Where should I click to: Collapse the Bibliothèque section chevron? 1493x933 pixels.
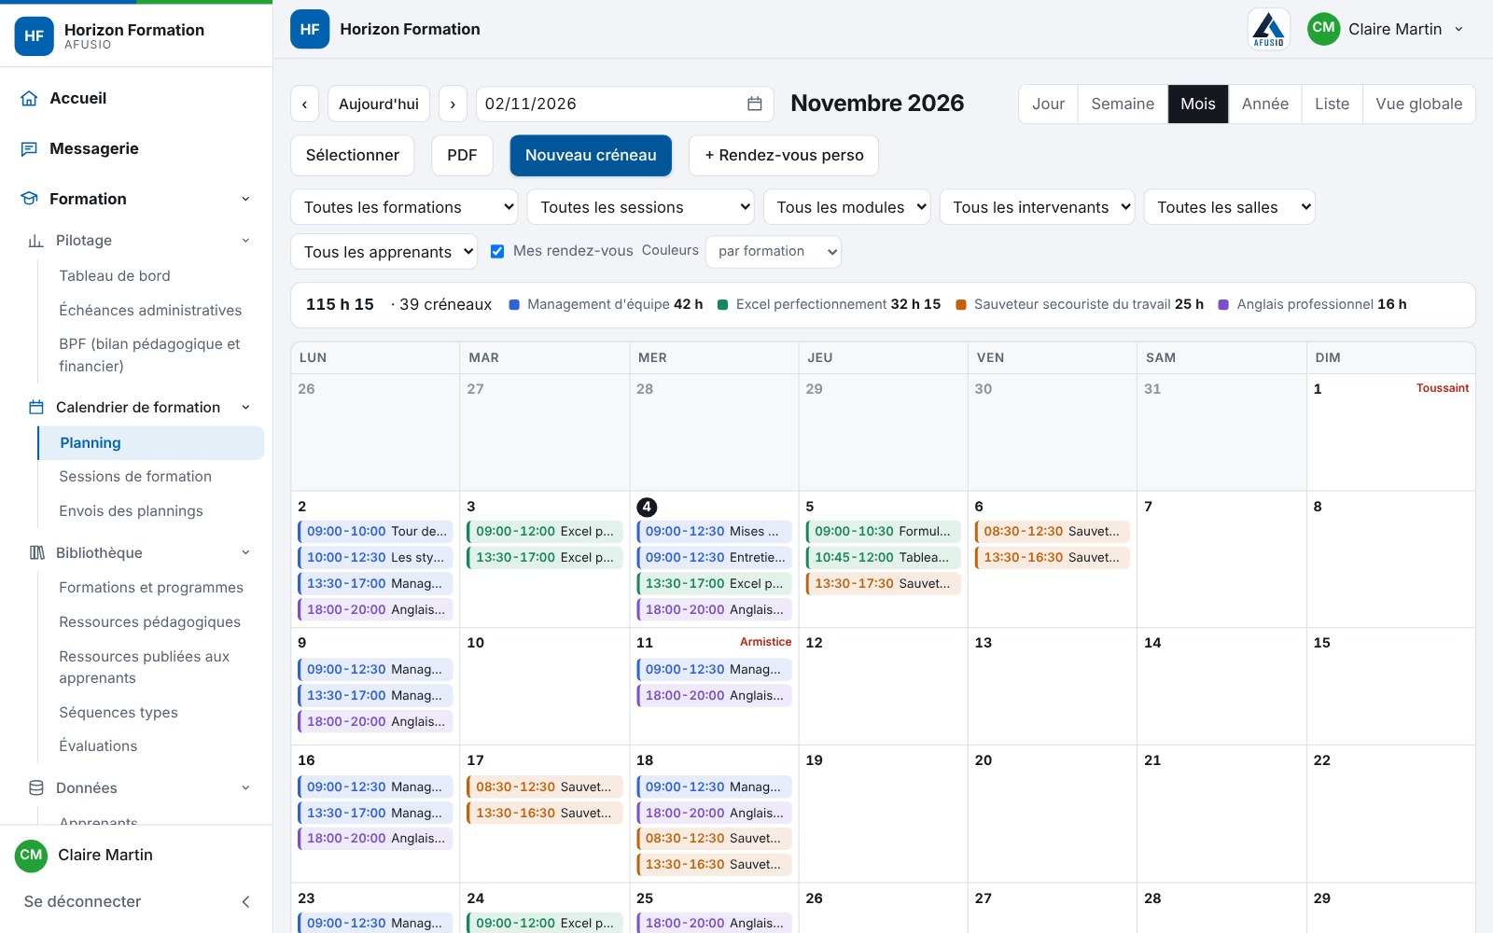pyautogui.click(x=245, y=553)
